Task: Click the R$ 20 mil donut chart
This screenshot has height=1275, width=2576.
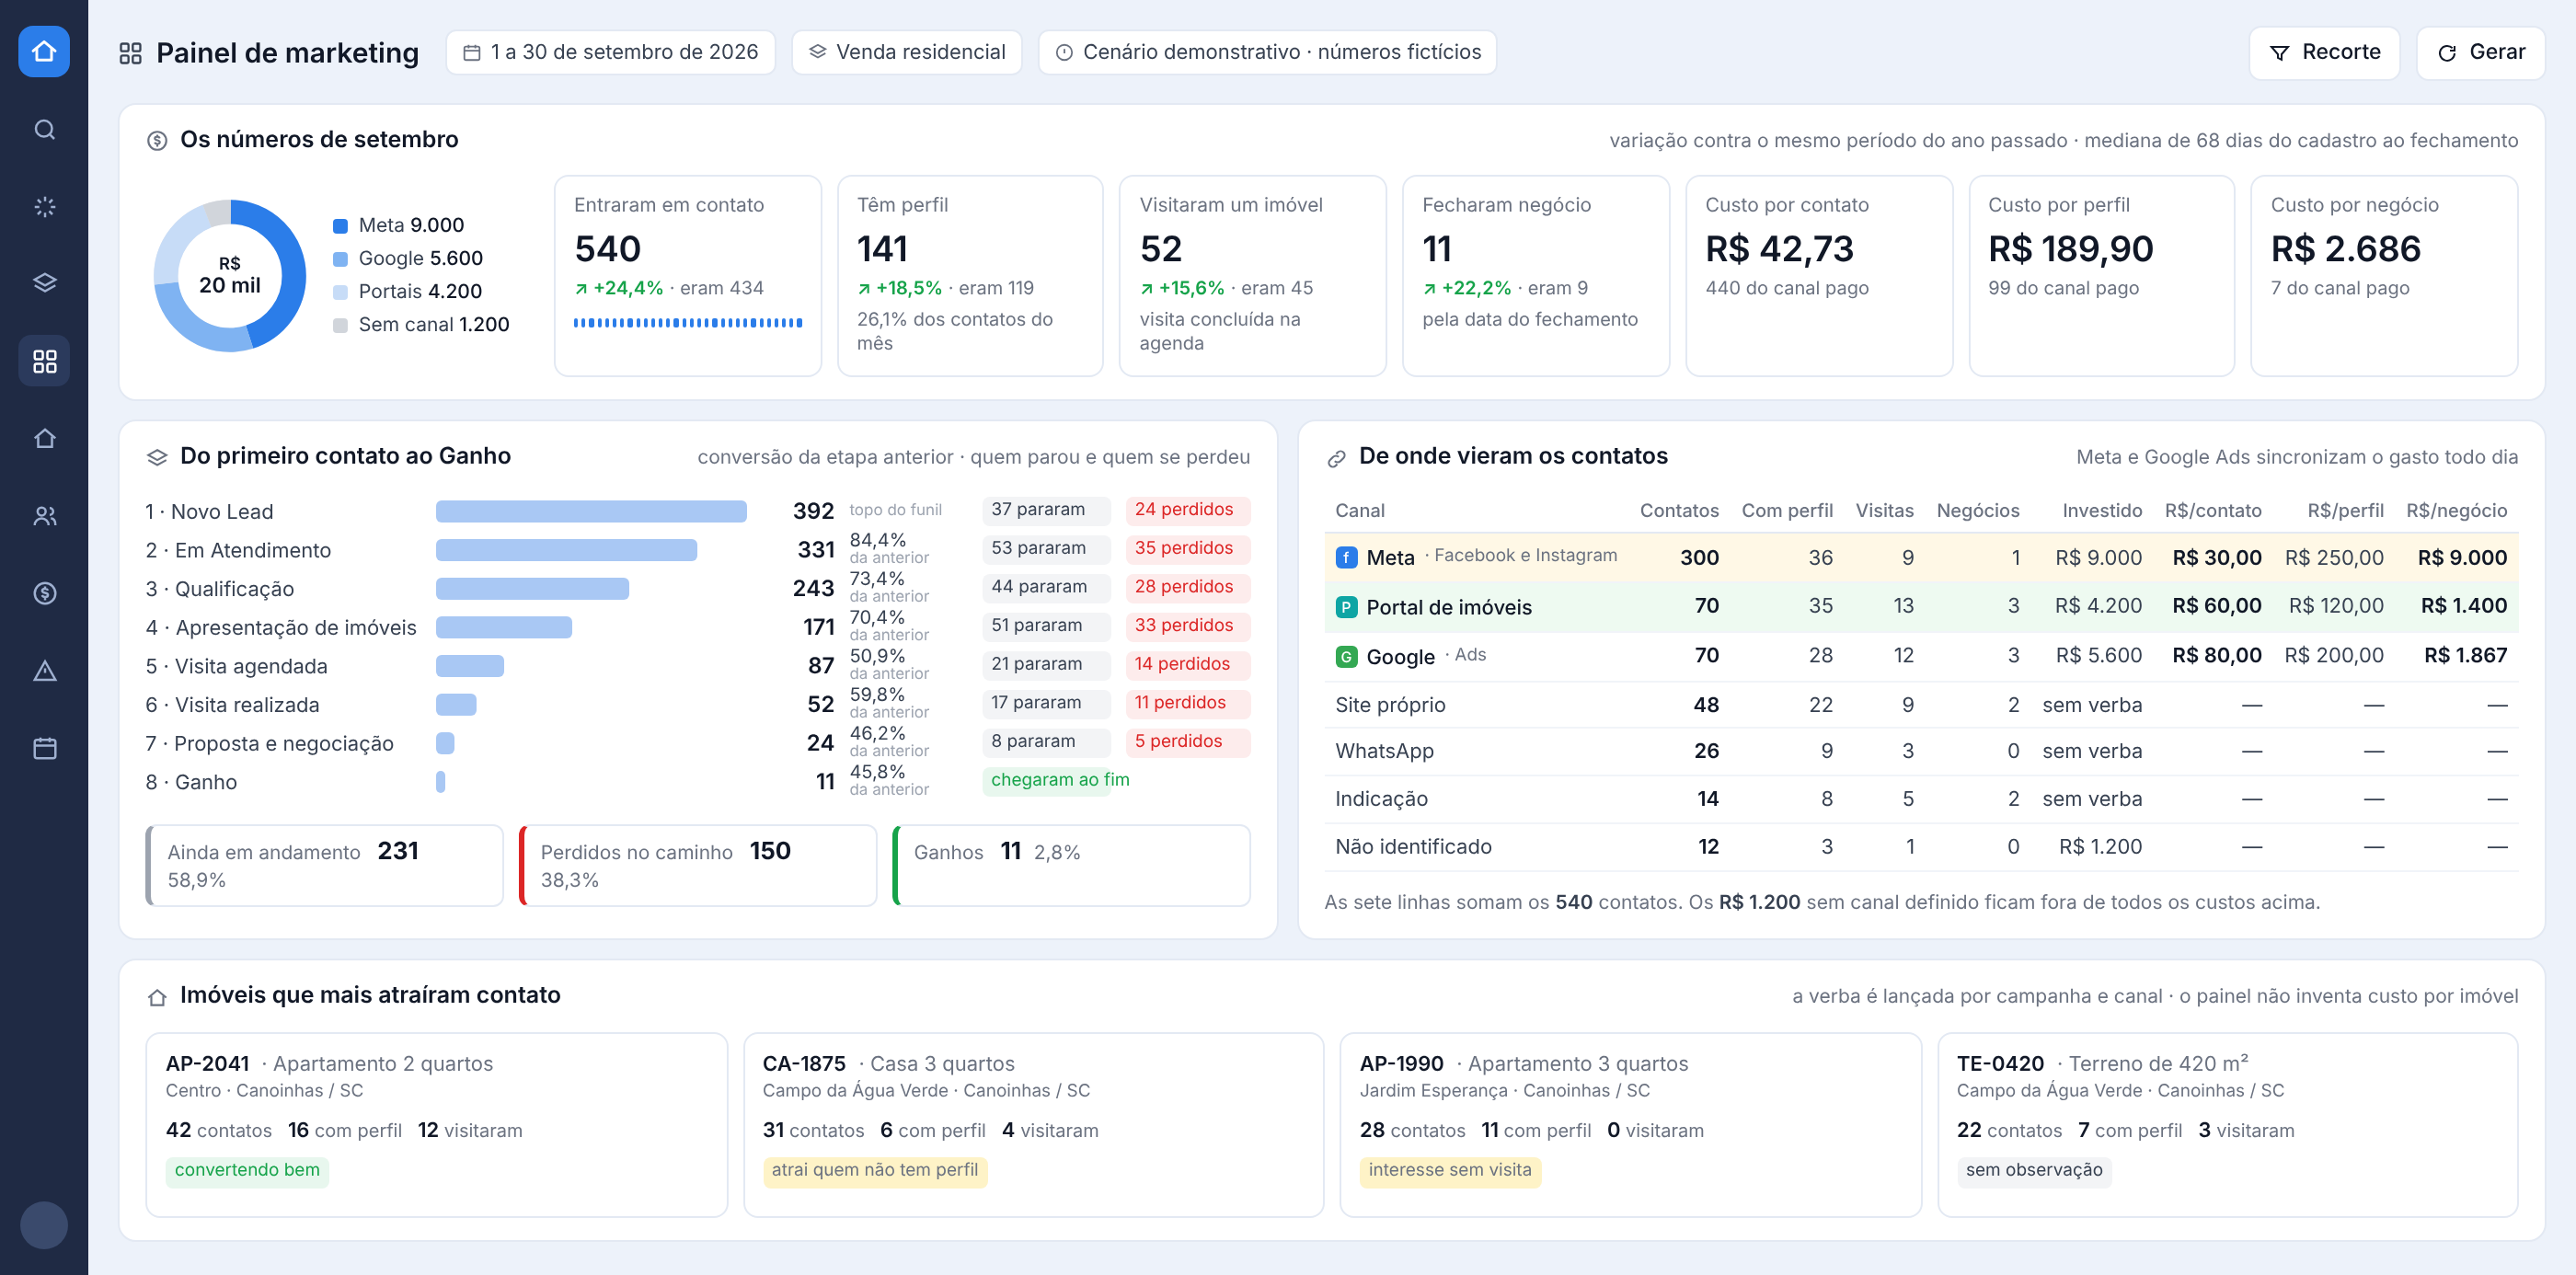Action: pos(230,275)
